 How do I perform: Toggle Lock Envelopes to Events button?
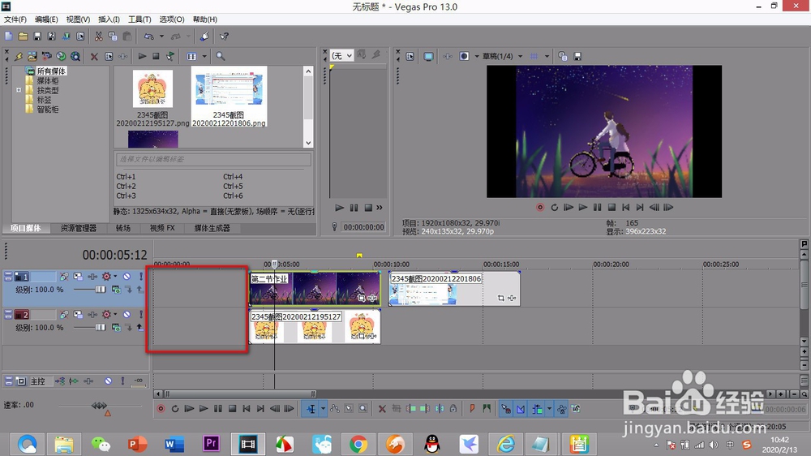(x=562, y=409)
